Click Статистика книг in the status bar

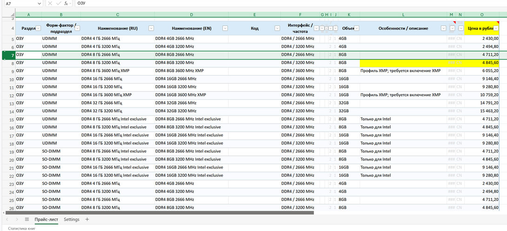point(22,228)
